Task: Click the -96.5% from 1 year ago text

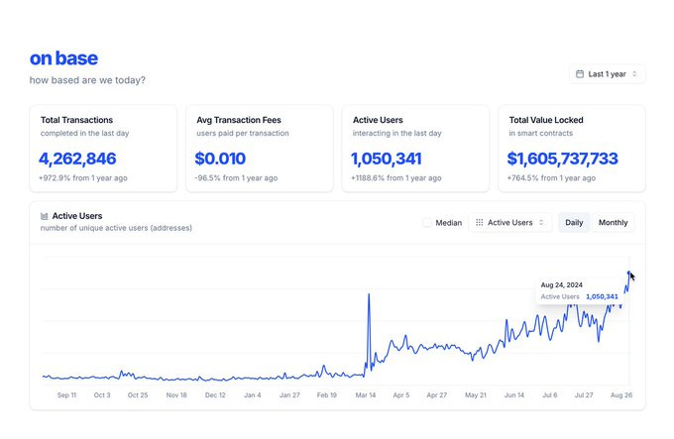Action: 236,177
